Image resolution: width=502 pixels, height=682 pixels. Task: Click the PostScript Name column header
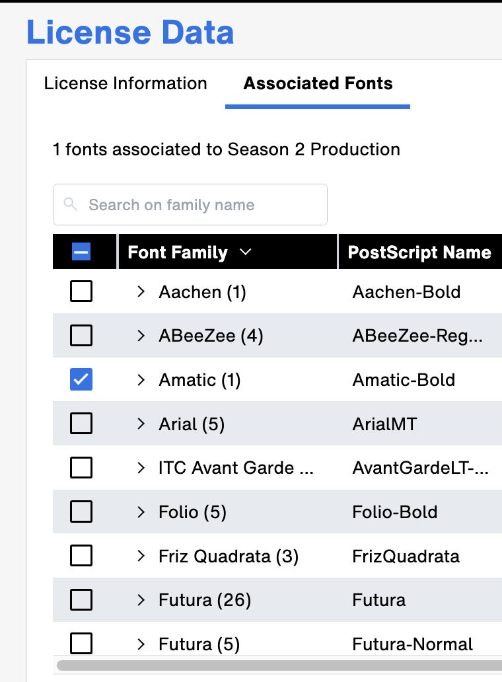coord(420,252)
